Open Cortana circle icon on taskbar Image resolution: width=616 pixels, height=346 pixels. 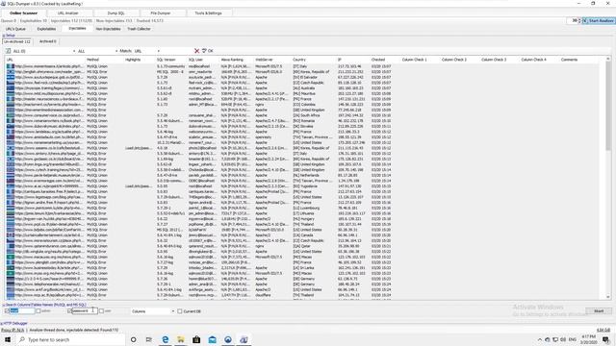click(x=134, y=339)
